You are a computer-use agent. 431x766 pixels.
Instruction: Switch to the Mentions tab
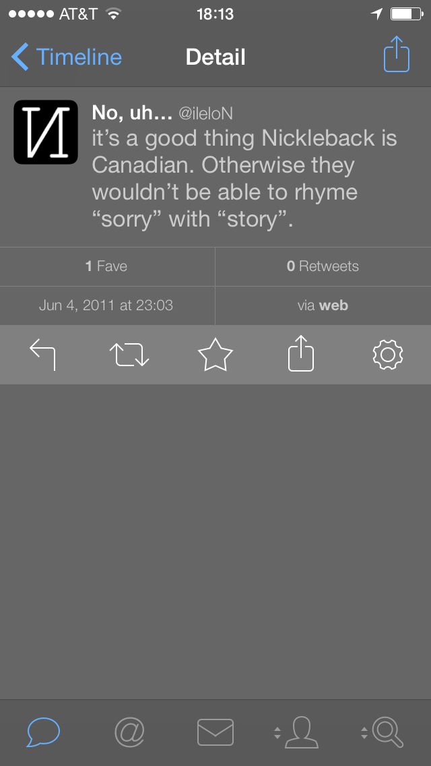click(x=129, y=732)
